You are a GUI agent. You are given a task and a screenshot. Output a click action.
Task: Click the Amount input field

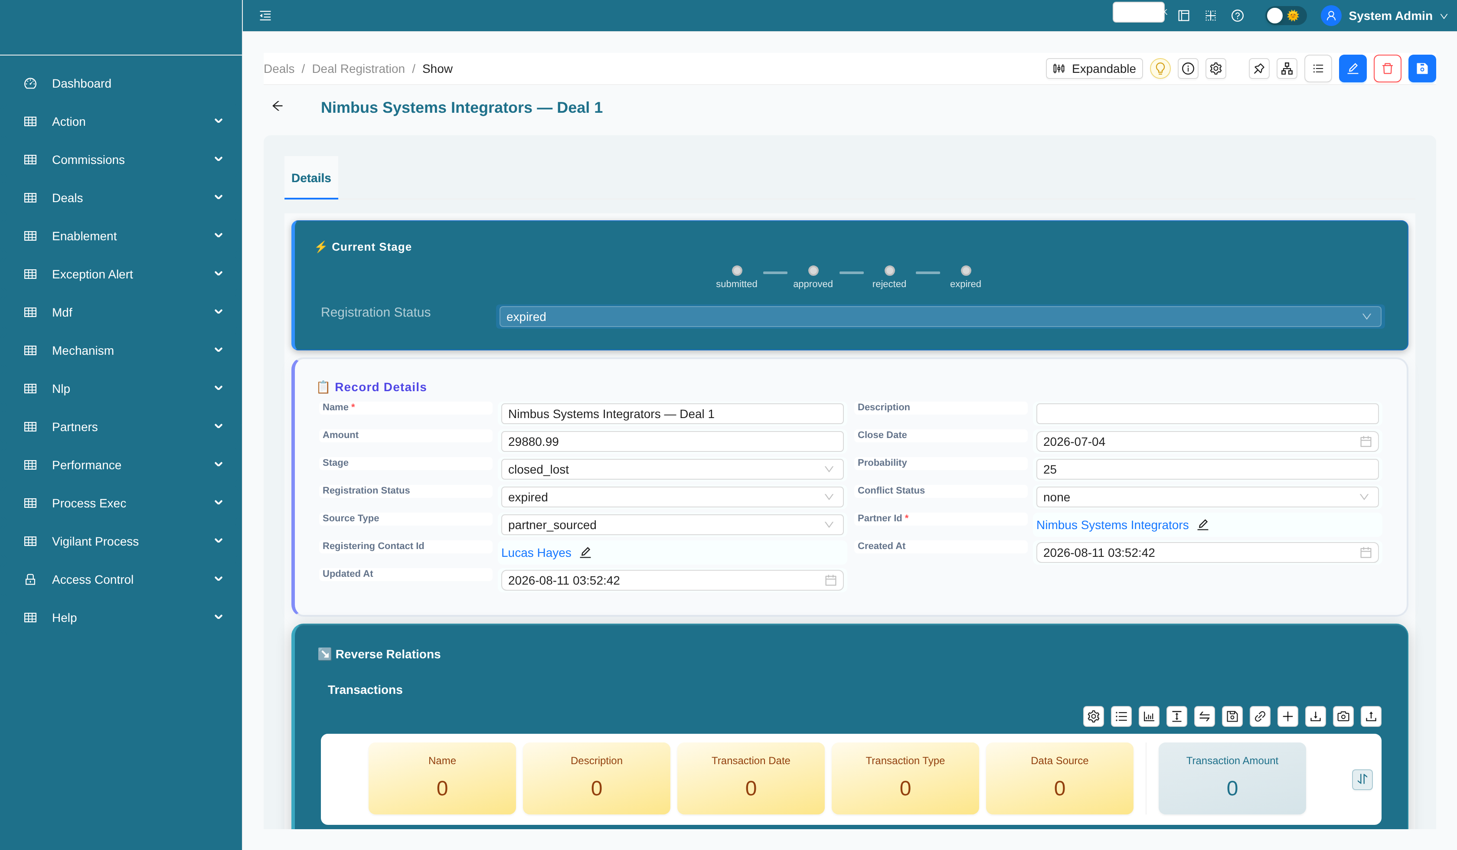(672, 442)
